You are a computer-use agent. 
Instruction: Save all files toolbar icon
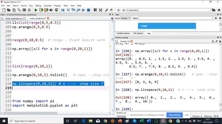click(19, 10)
